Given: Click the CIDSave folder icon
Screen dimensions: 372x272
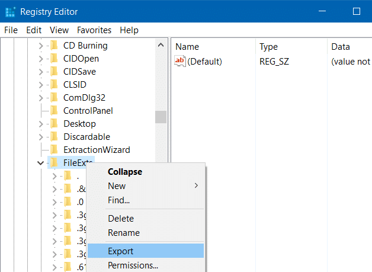Looking at the screenshot, I should [54, 71].
